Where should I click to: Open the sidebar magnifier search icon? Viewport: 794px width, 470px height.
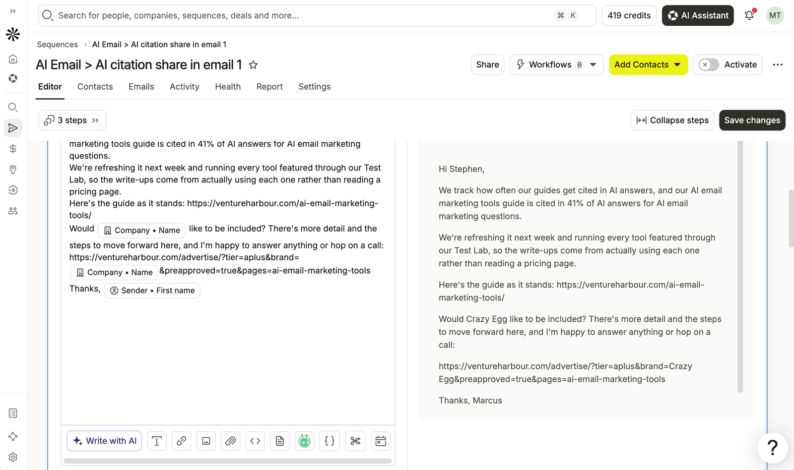click(x=13, y=107)
